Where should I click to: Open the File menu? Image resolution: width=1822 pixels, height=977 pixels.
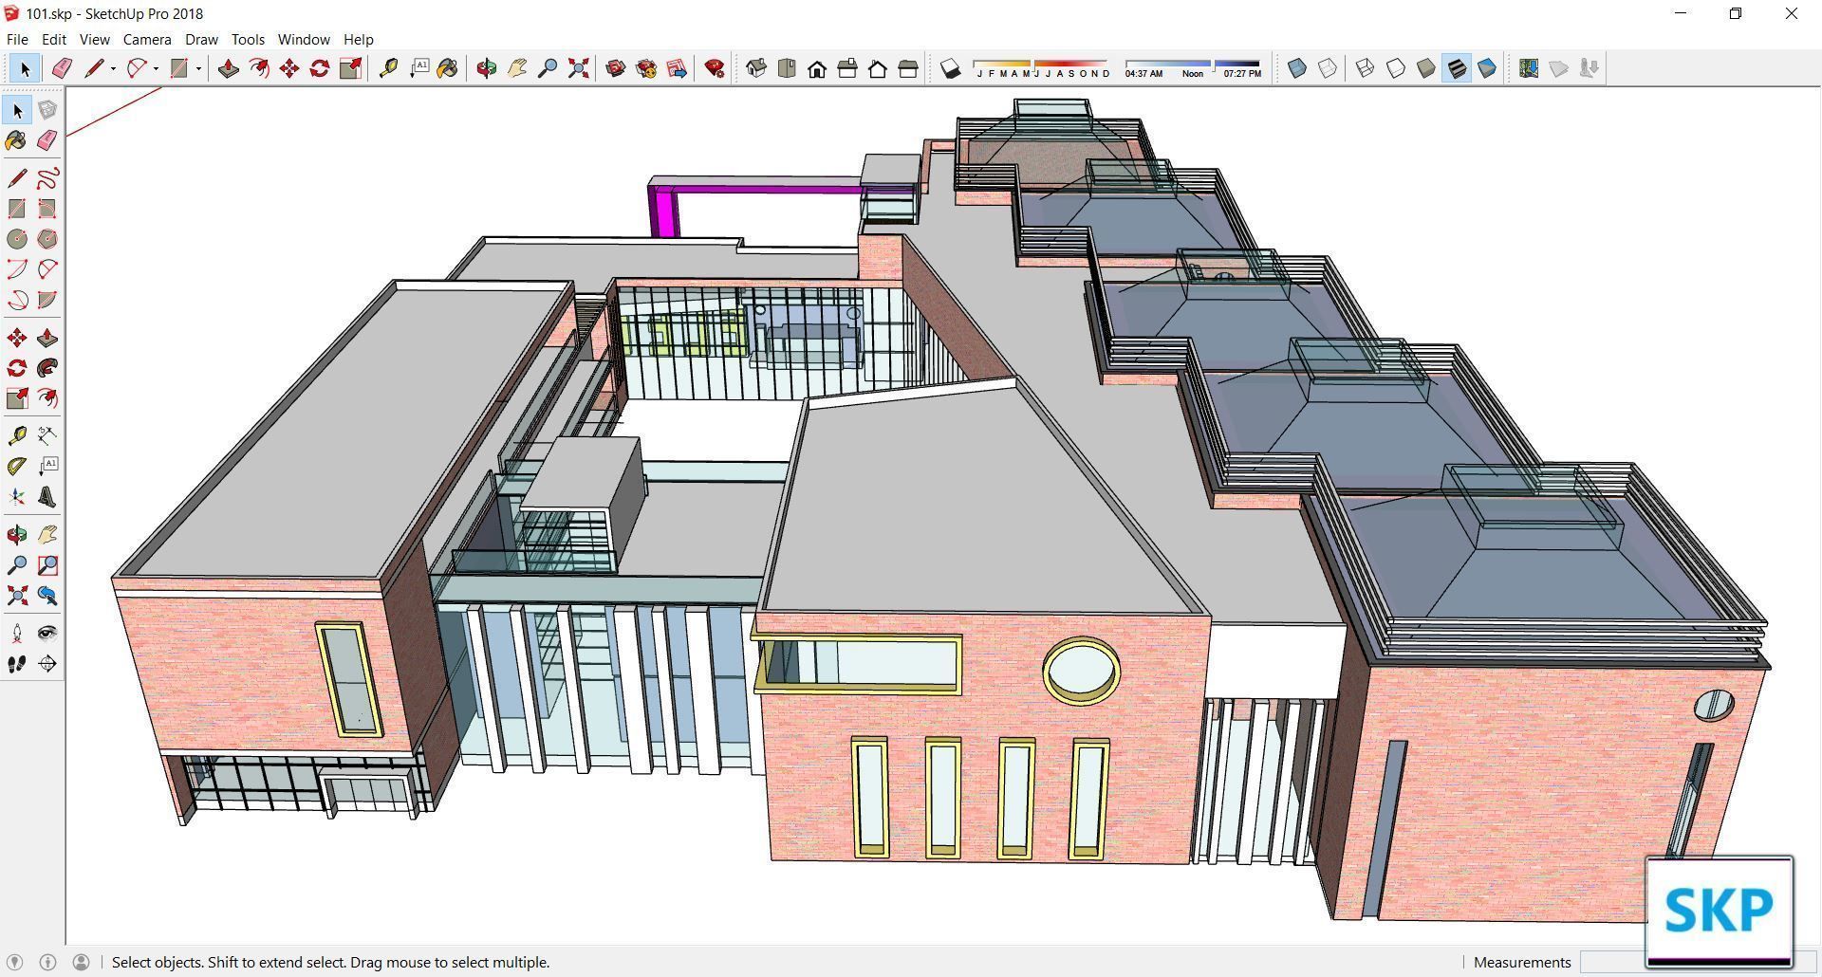coord(17,40)
